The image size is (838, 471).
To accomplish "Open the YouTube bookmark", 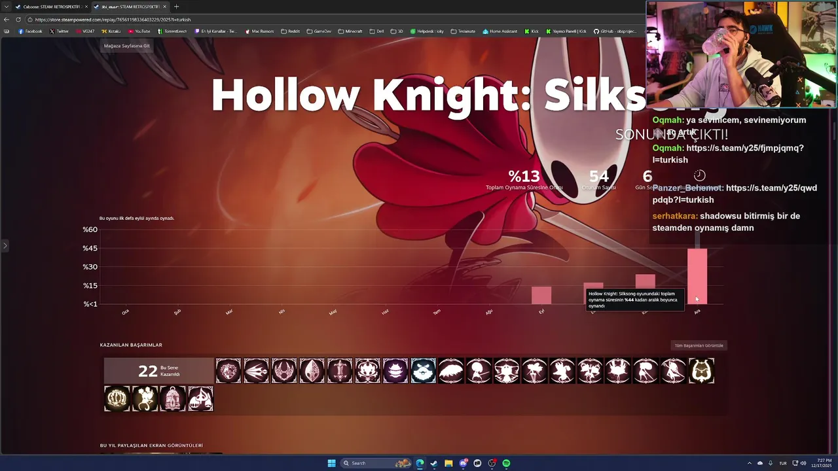I will coord(139,31).
